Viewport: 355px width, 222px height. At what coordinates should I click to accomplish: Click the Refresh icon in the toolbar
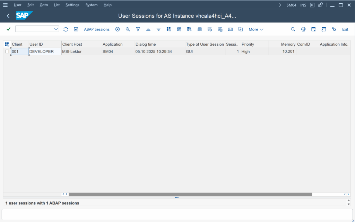click(66, 29)
